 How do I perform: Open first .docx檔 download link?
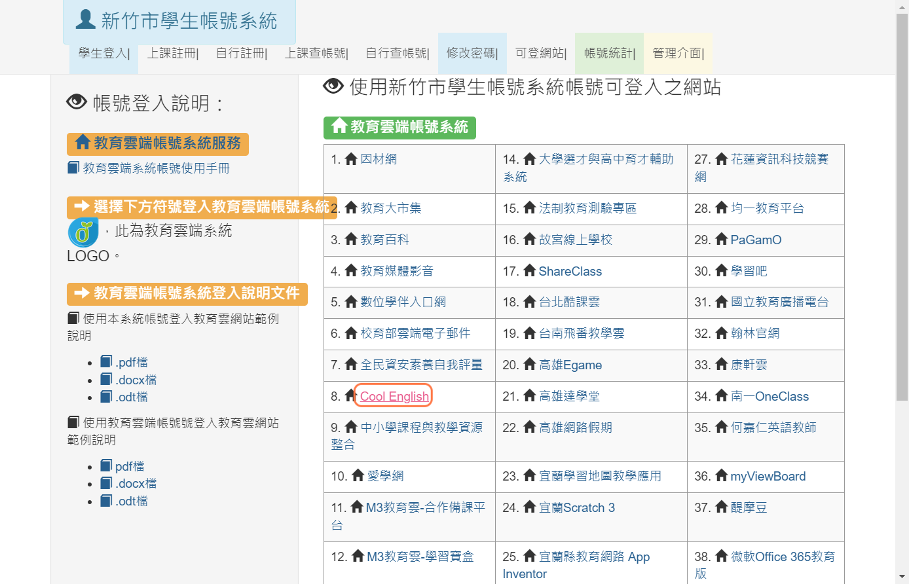[x=136, y=380]
